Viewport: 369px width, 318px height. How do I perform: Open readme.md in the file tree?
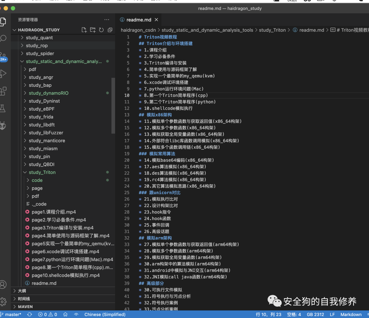pyautogui.click(x=44, y=283)
